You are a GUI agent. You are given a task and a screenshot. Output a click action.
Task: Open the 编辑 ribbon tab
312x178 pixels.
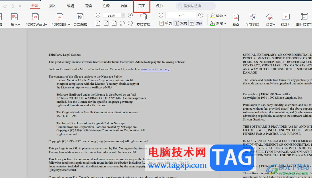pos(70,6)
